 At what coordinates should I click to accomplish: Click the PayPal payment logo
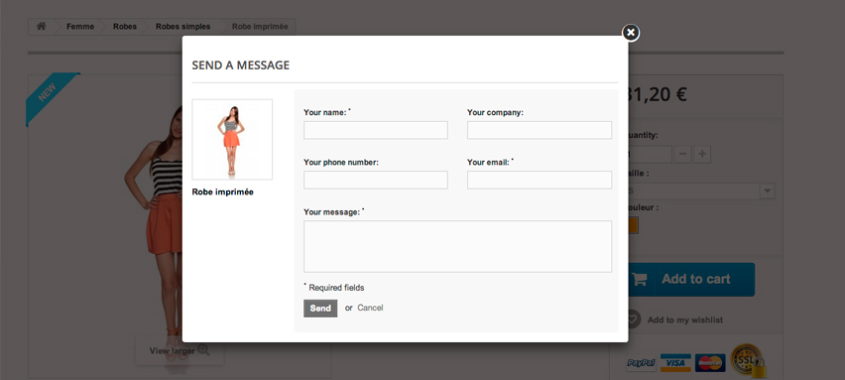(x=642, y=363)
